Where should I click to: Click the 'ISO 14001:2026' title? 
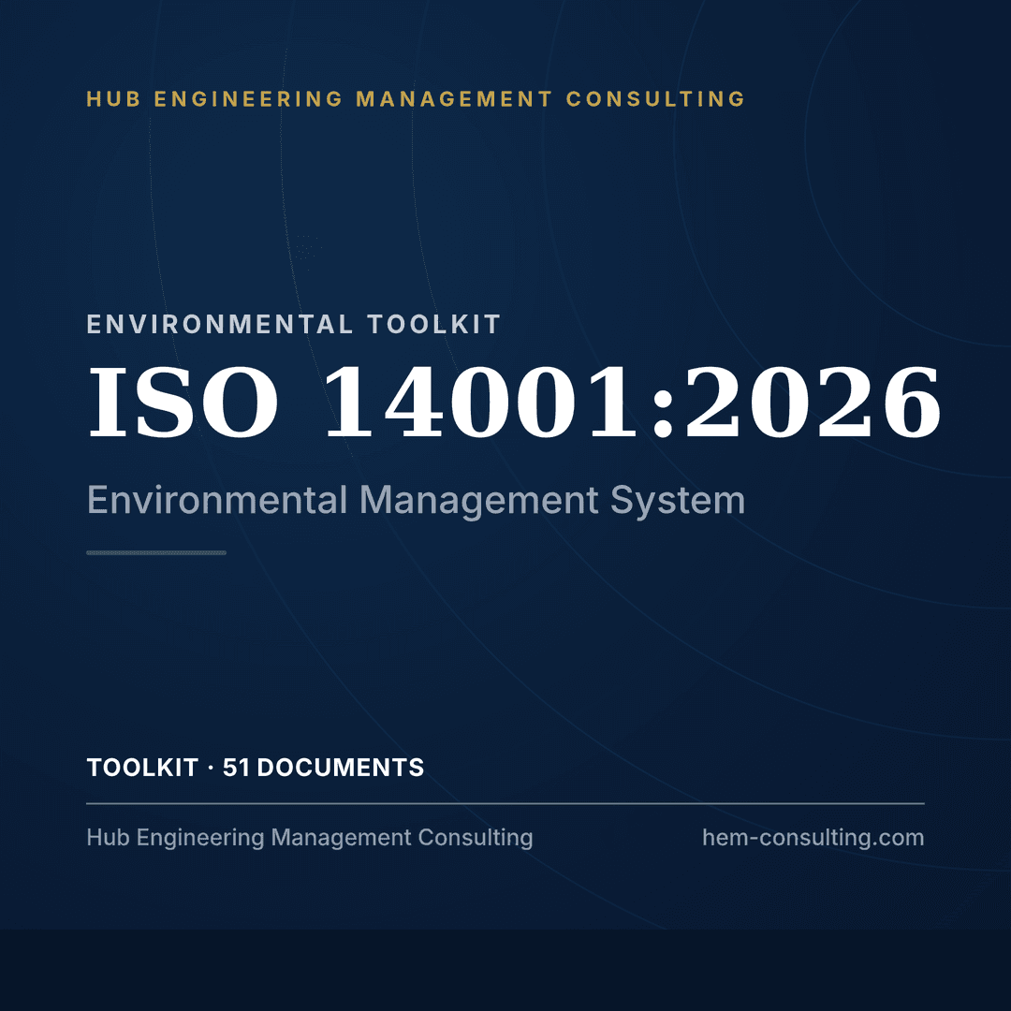(x=514, y=403)
